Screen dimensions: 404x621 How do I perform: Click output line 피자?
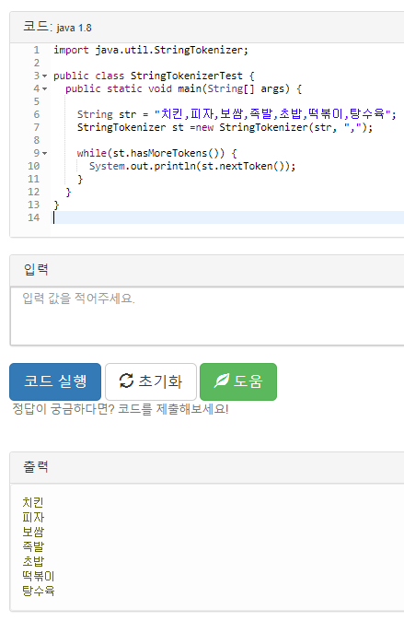[x=33, y=517]
